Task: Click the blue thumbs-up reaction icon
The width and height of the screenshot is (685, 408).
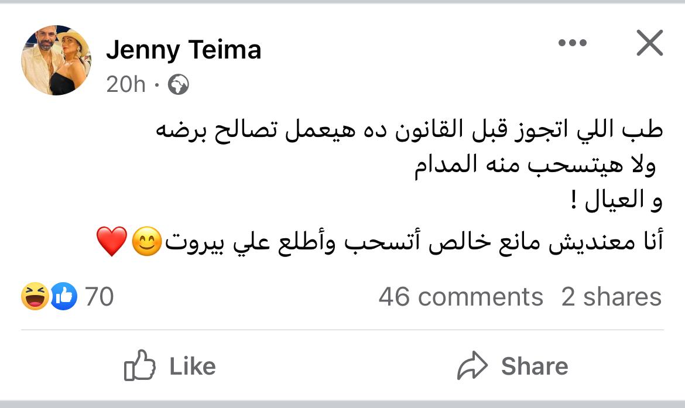Action: (64, 296)
